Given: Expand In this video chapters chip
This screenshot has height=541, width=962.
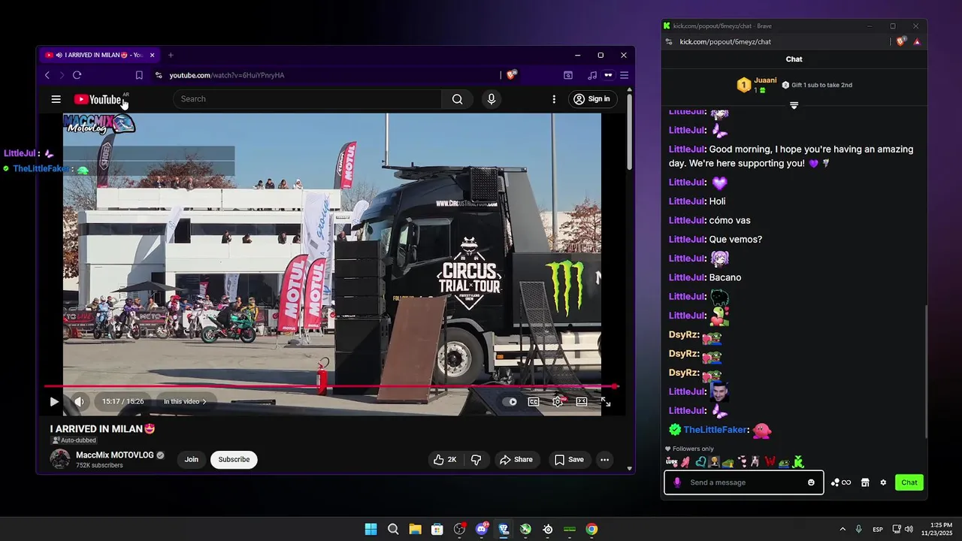Looking at the screenshot, I should click(185, 401).
